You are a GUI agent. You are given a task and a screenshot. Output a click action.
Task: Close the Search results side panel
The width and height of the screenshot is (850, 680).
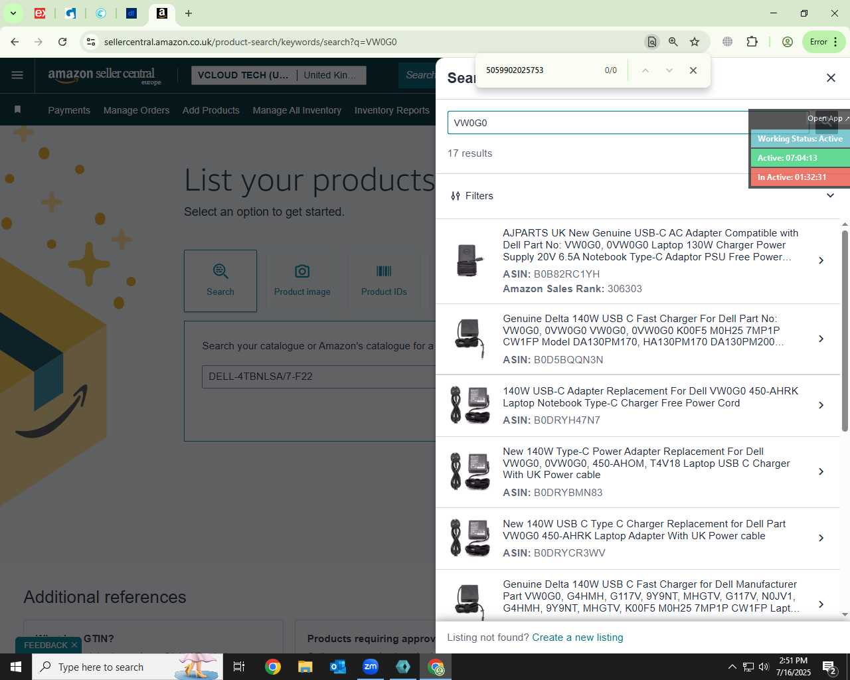pos(831,78)
